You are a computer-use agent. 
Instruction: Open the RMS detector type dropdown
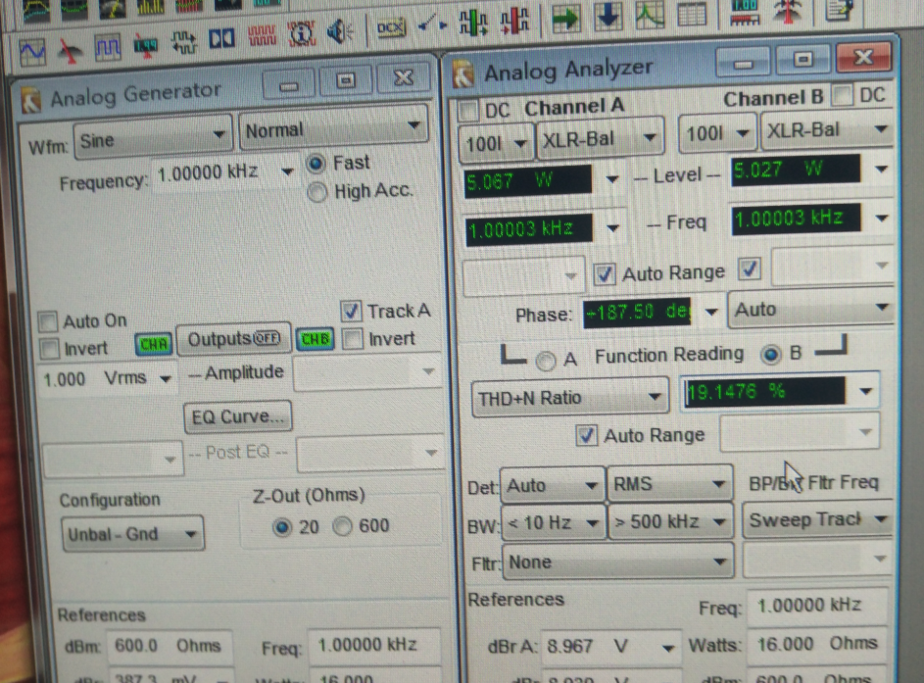click(670, 484)
